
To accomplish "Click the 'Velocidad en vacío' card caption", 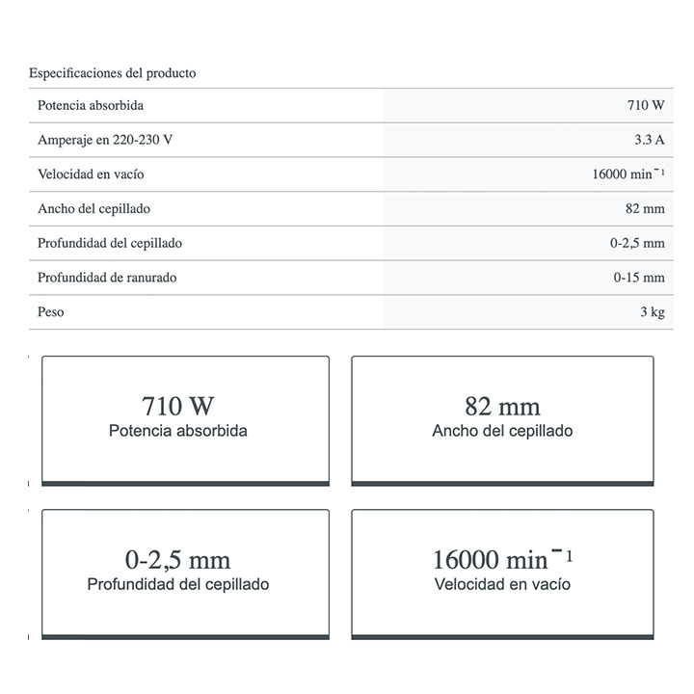I will click(502, 585).
